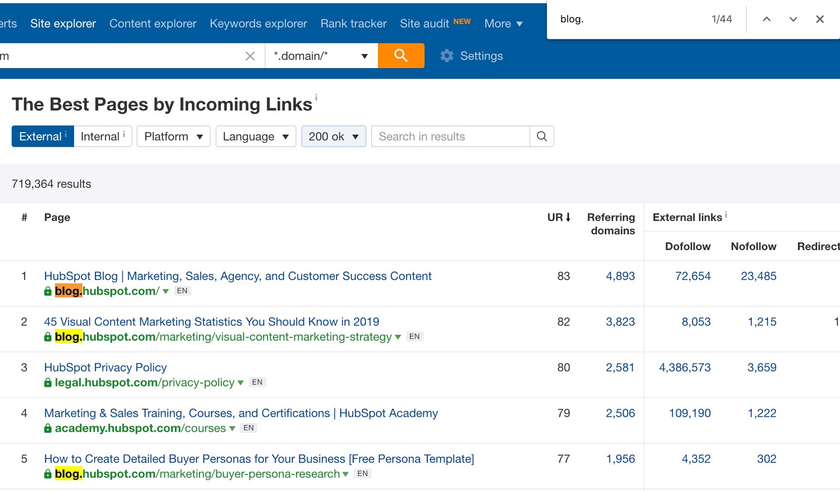Open the HubSpot Blog page title link
This screenshot has width=840, height=491.
click(238, 276)
